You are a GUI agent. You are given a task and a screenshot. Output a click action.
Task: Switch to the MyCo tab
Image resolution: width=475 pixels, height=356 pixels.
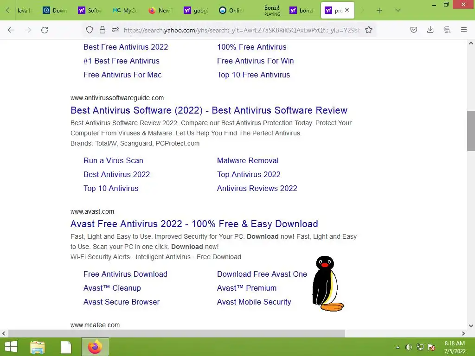[125, 11]
